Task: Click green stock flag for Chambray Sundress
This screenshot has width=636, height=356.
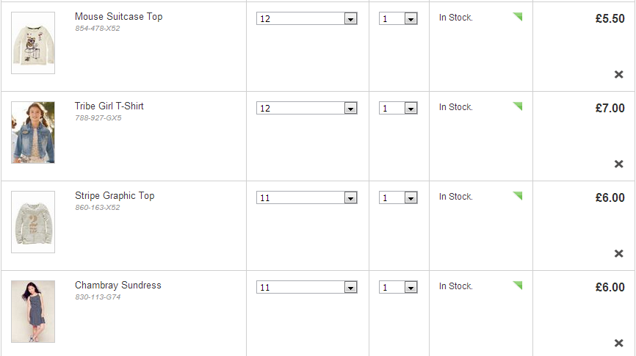Action: (x=518, y=286)
